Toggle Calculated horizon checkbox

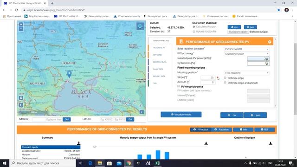[194, 27]
